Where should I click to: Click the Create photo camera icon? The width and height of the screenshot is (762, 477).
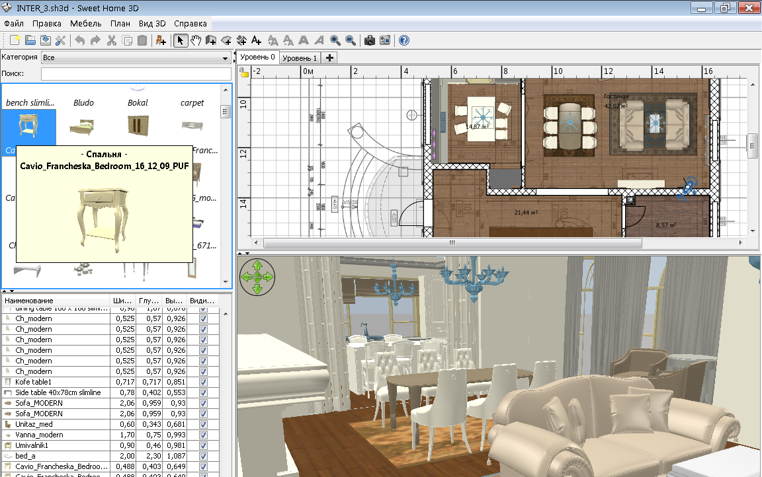[370, 40]
